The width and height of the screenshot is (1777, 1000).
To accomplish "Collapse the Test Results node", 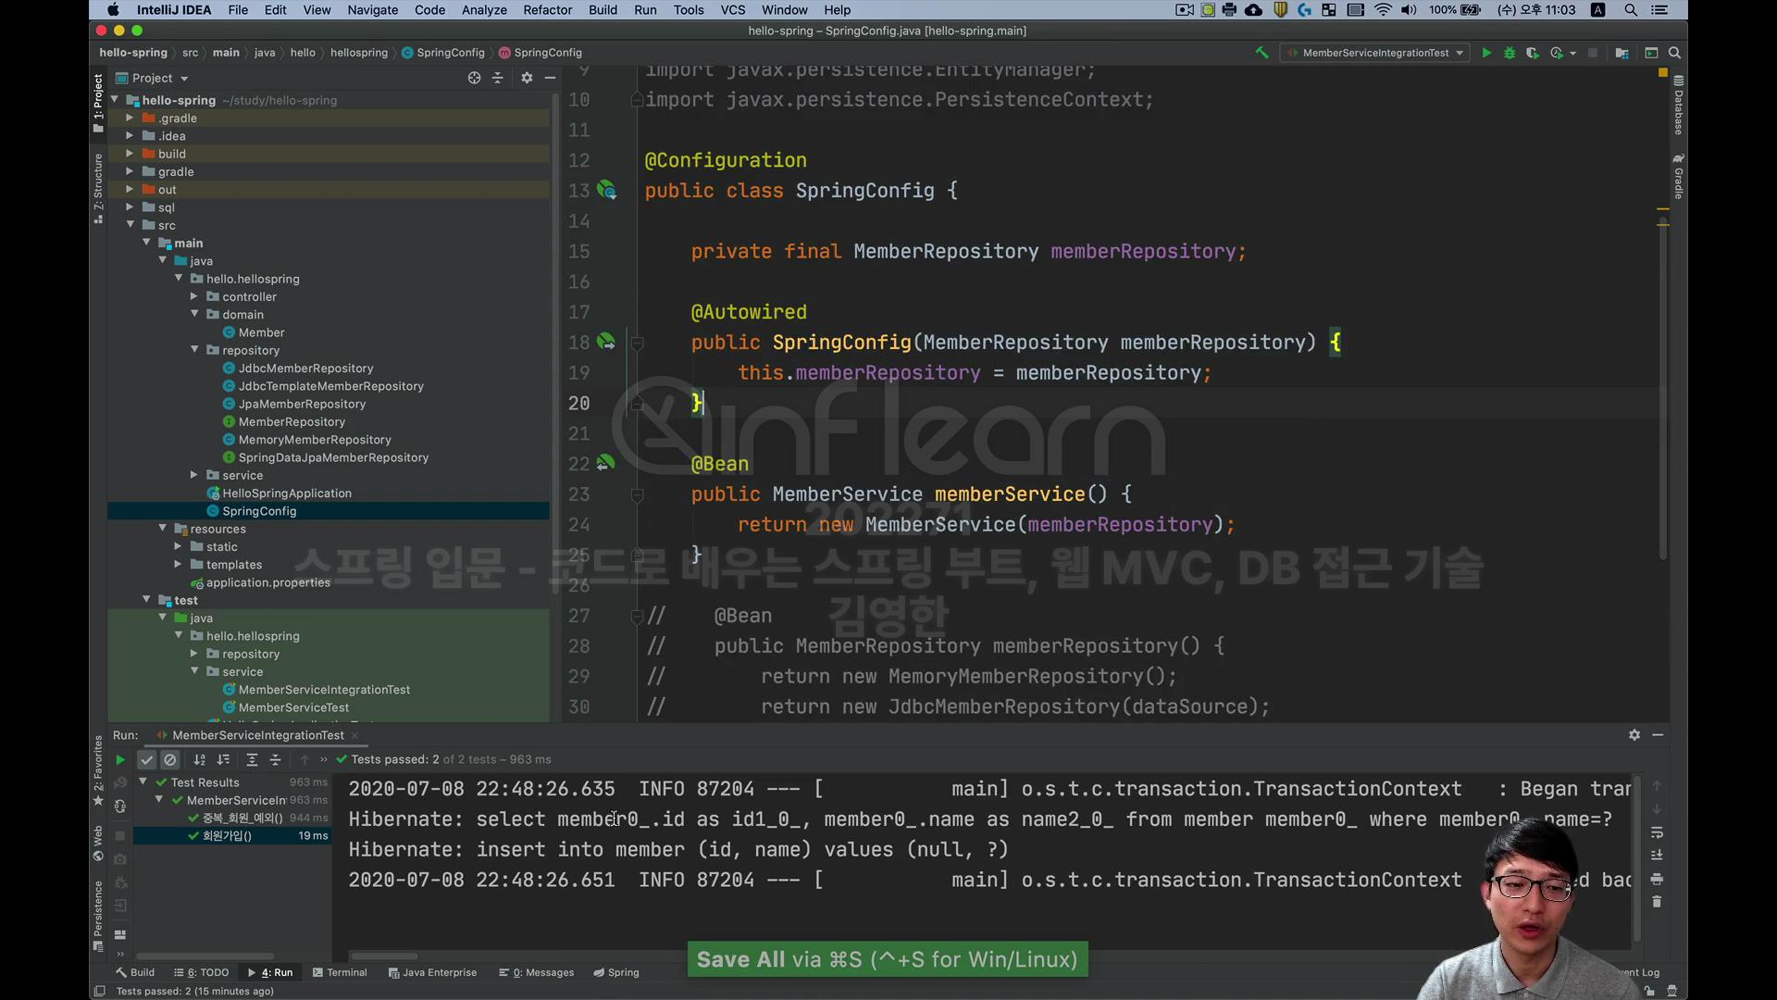I will (x=143, y=781).
